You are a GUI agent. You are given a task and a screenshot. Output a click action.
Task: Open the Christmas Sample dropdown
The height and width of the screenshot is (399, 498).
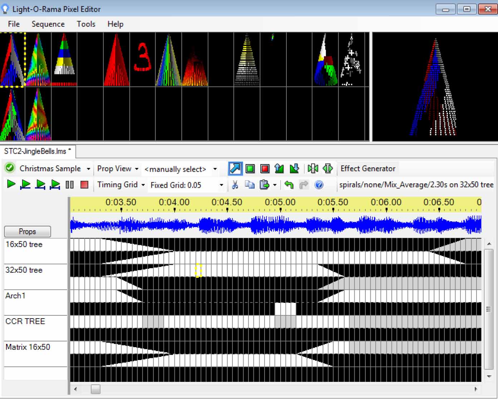point(89,168)
